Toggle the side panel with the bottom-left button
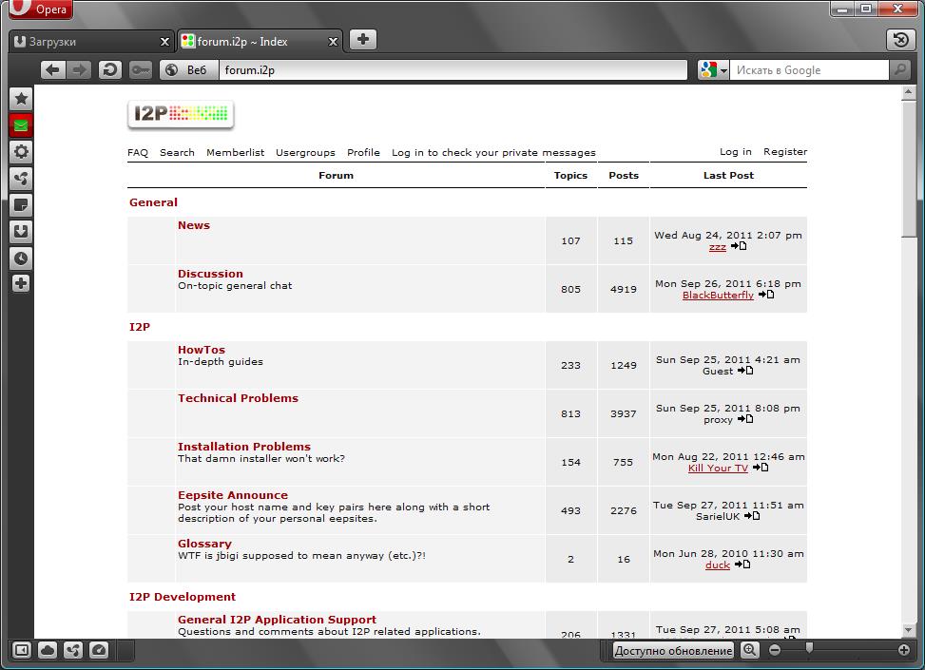This screenshot has height=670, width=925. point(21,650)
